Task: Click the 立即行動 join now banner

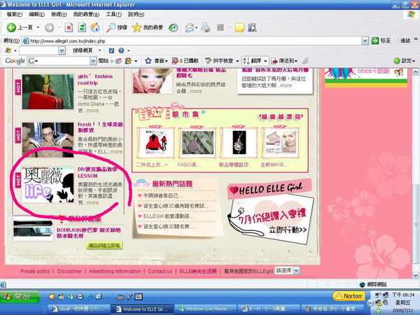Action: click(288, 230)
